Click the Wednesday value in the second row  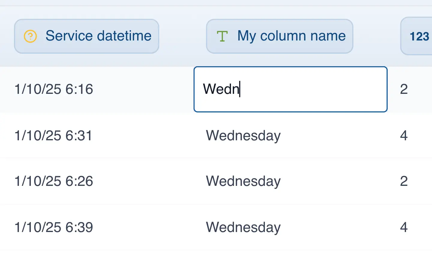[243, 135]
